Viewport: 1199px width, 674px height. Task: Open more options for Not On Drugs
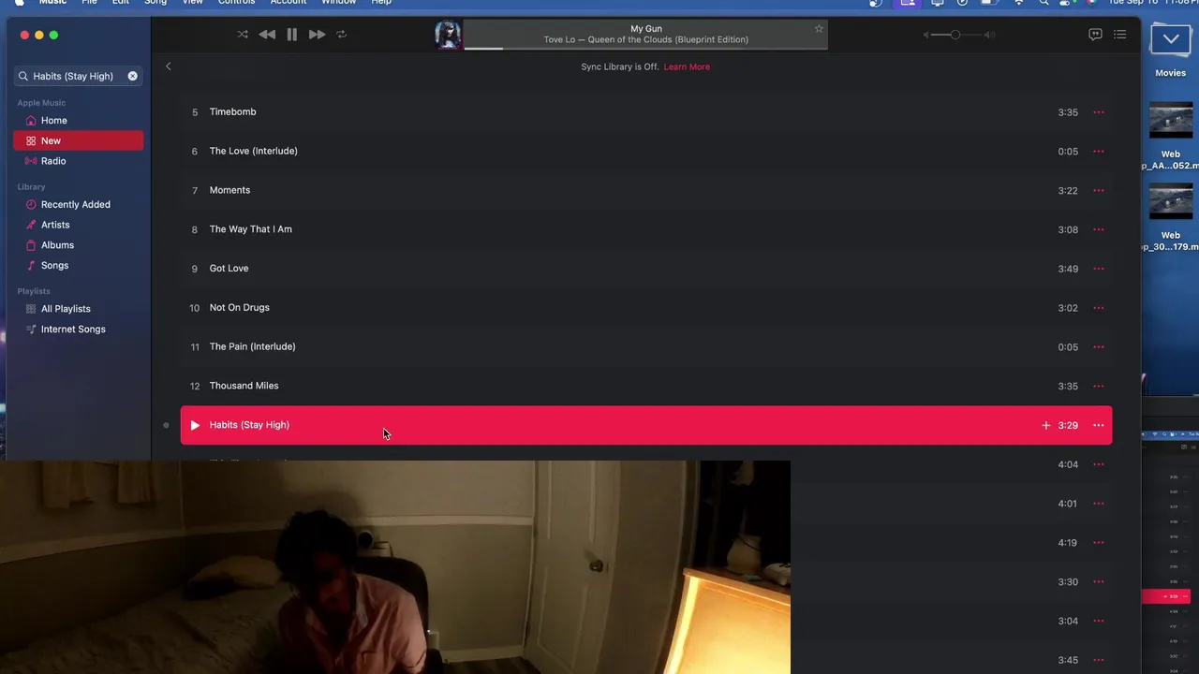1099,308
